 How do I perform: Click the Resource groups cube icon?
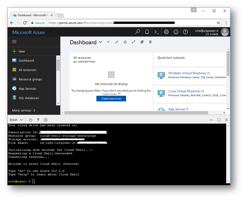(14, 79)
